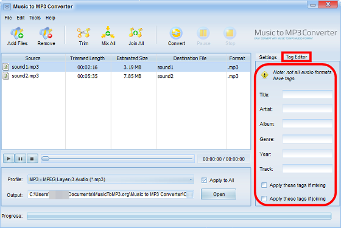Open the Edit menu
341x228 pixels.
pos(21,18)
